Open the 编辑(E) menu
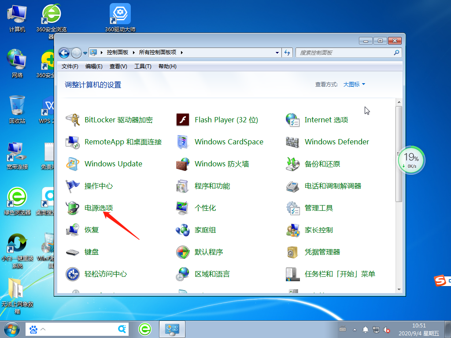Image resolution: width=451 pixels, height=338 pixels. pyautogui.click(x=94, y=66)
